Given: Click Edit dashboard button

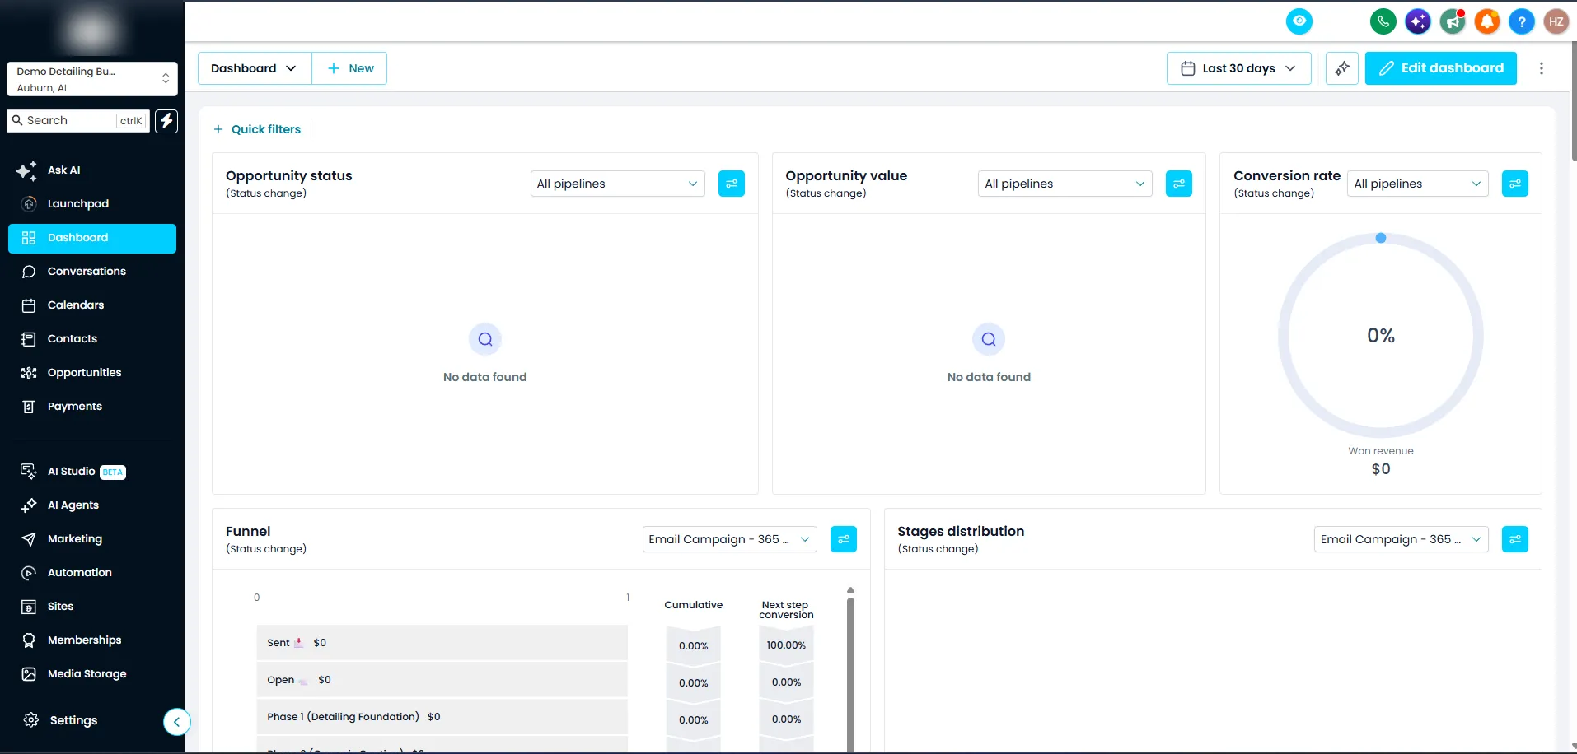Looking at the screenshot, I should (x=1441, y=68).
